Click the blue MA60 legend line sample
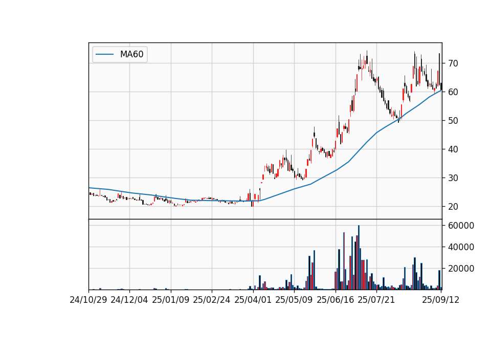491x353 pixels. (104, 55)
